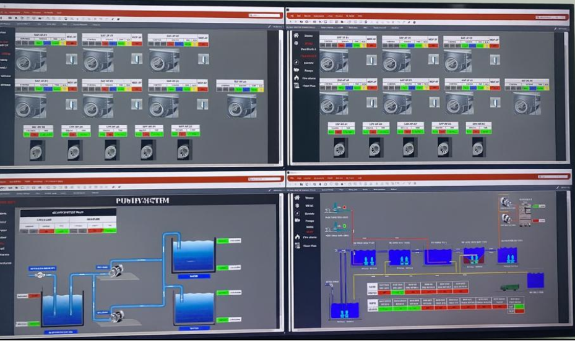Select the green truck icon in bottom-right diagram
This screenshot has width=575, height=341.
509,287
